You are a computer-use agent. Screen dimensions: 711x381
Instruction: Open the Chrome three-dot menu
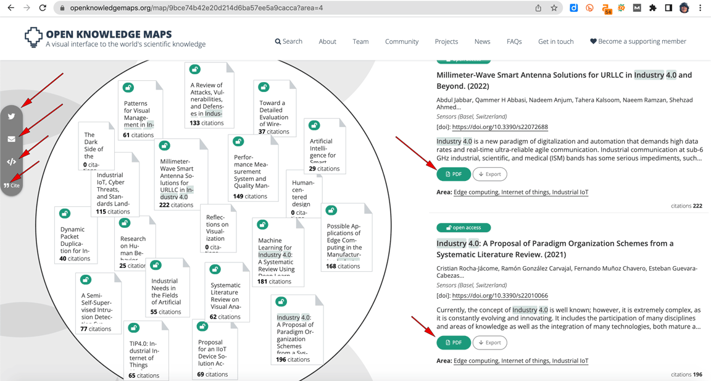point(699,8)
